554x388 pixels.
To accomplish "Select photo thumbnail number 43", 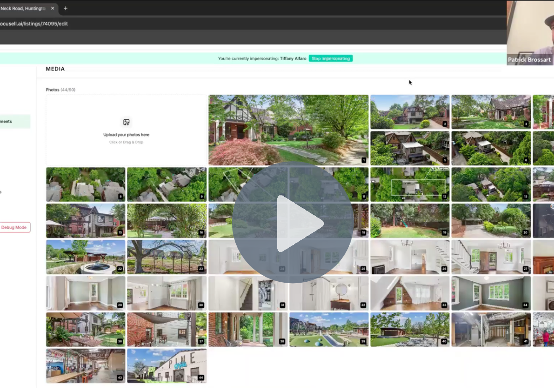I will [86, 366].
